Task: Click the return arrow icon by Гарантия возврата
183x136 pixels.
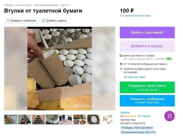Action: click(121, 69)
